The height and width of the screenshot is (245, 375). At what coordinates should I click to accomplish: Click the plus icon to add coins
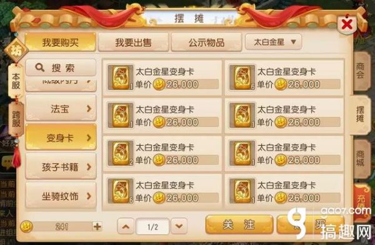(97, 226)
